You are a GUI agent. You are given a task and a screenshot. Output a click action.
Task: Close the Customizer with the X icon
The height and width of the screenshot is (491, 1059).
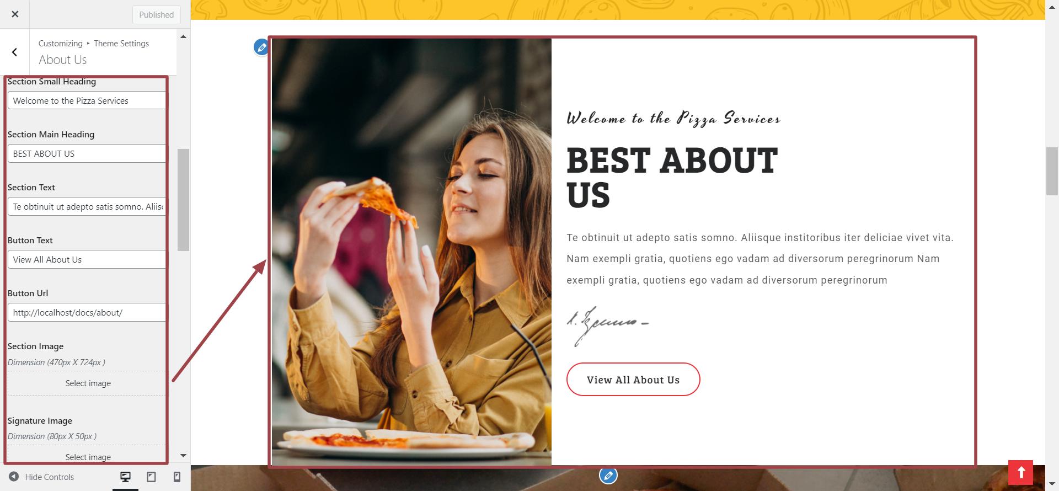(15, 14)
